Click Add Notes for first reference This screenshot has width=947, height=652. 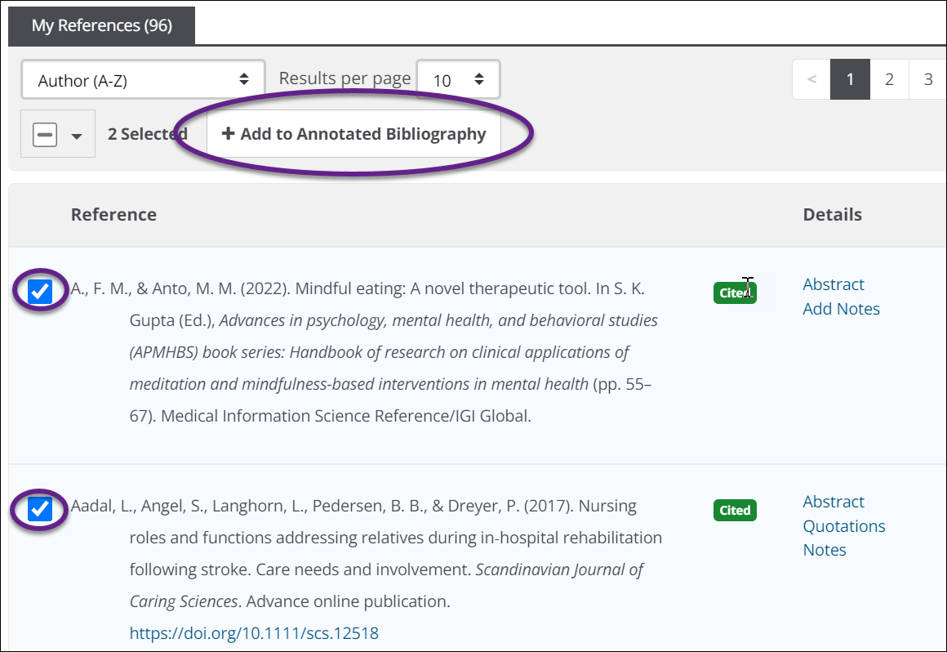tap(841, 309)
